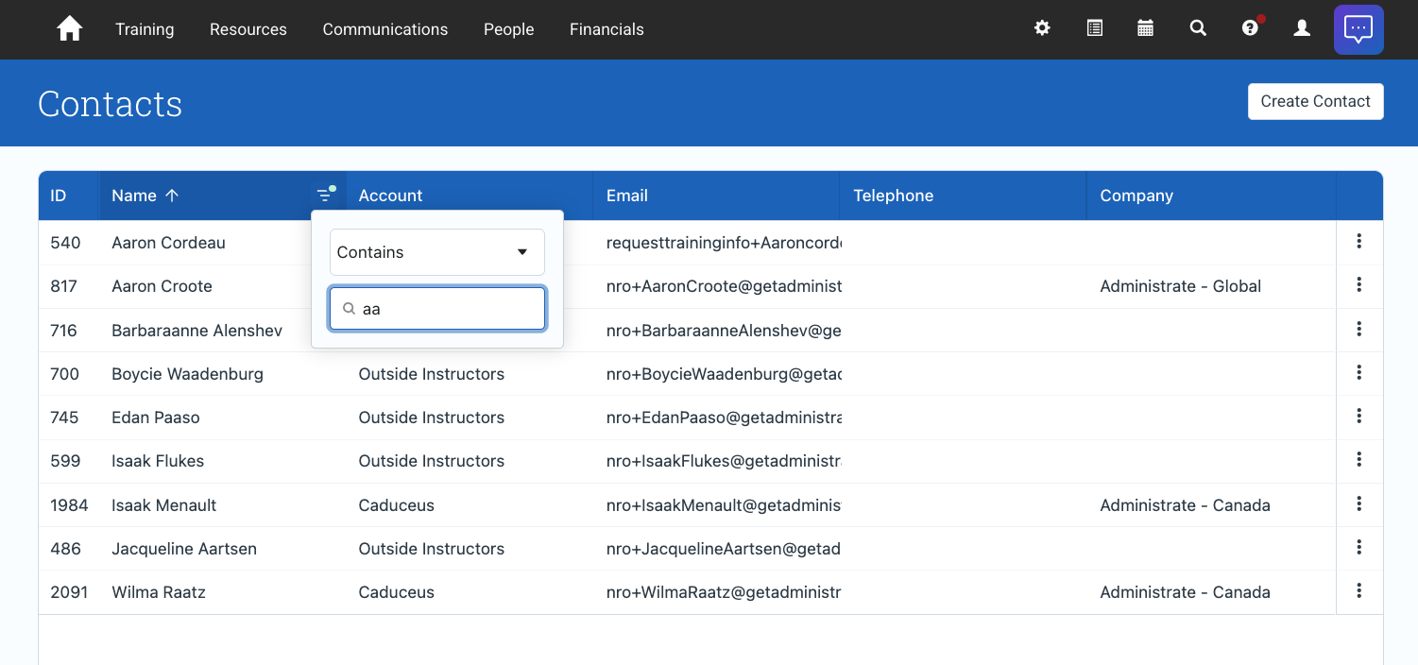Select the Isaak Menault name cell
Screen dimensions: 1418x665
tap(164, 505)
